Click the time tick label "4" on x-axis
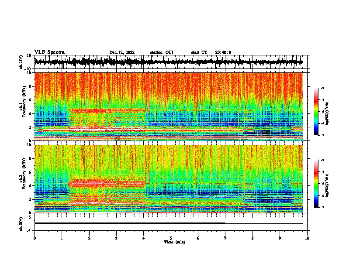The height and width of the screenshot is (267, 346). [x=144, y=238]
